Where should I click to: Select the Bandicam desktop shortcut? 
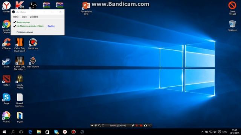coord(33,44)
